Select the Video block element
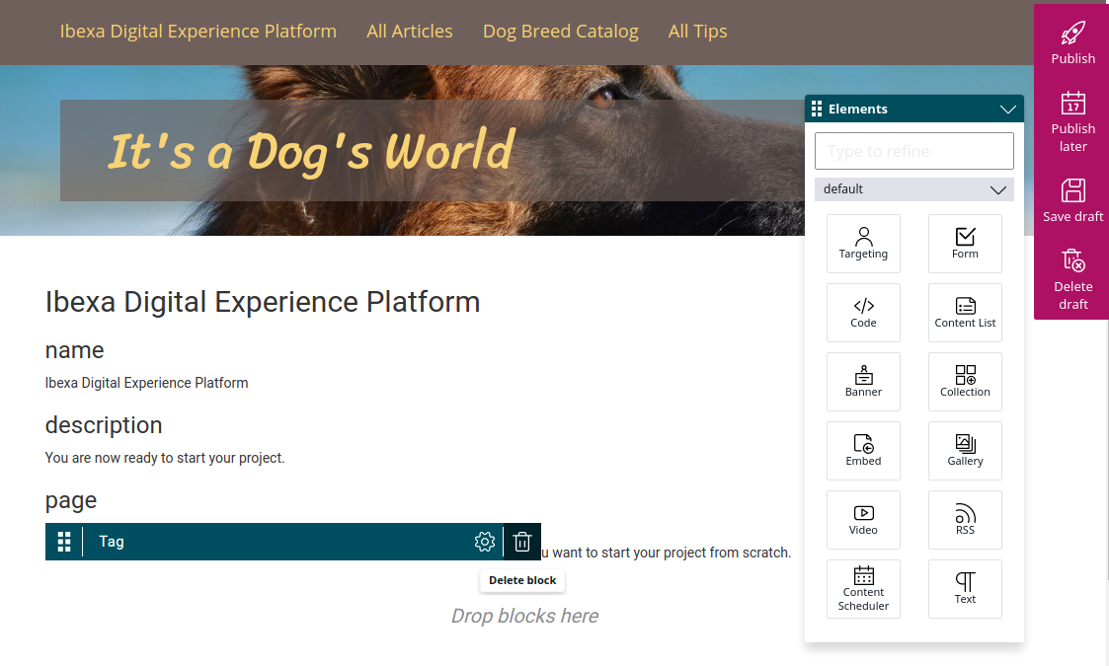Image resolution: width=1109 pixels, height=666 pixels. (863, 520)
